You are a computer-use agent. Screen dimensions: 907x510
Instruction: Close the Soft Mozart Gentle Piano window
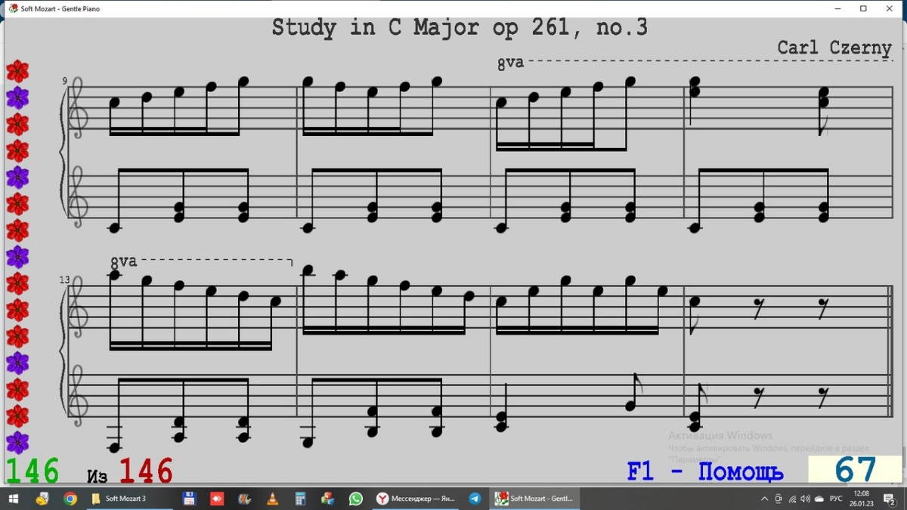click(x=890, y=9)
